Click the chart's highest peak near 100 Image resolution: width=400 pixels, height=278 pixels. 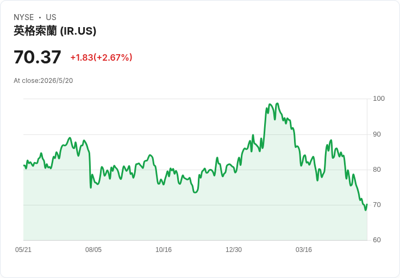pos(278,104)
